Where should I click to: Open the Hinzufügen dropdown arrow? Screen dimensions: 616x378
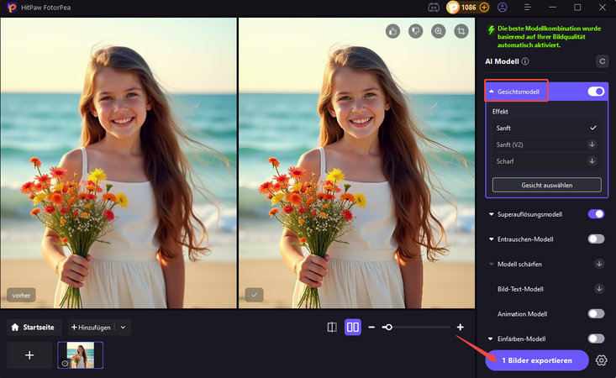123,327
